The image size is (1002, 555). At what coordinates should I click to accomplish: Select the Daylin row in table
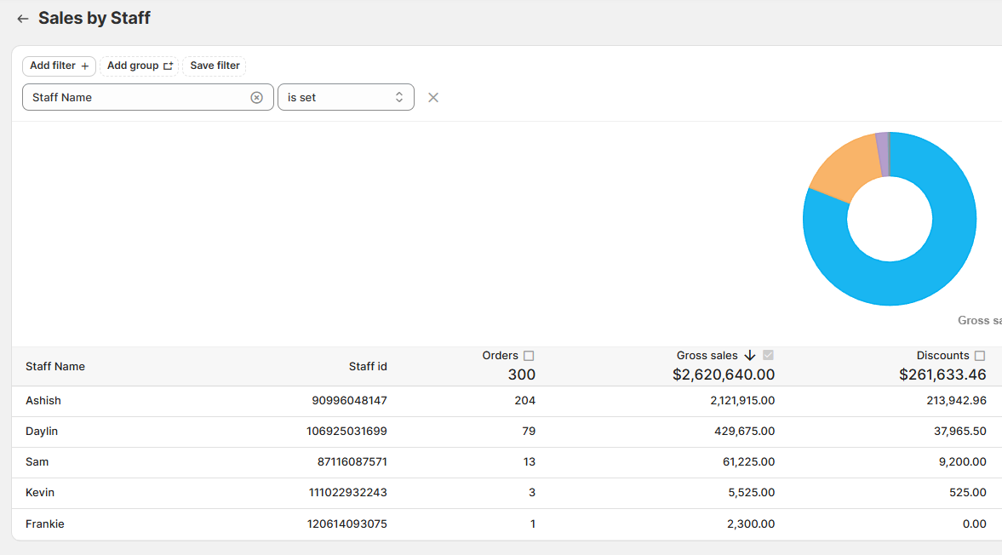[42, 432]
